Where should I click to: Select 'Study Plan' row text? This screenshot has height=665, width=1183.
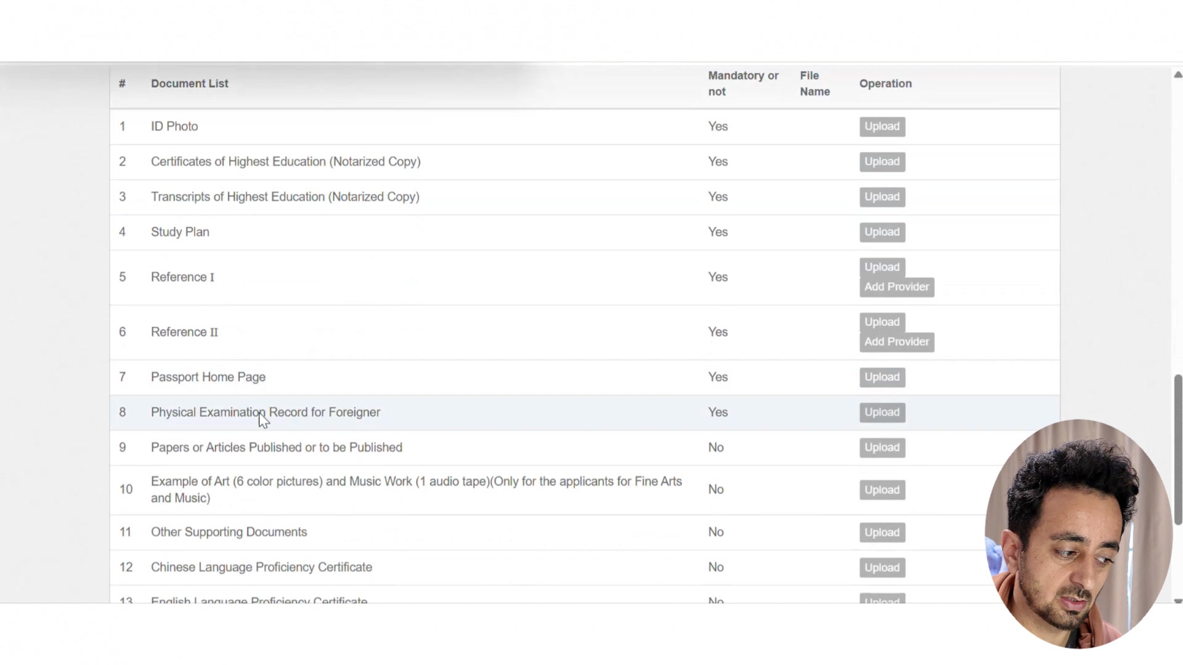180,232
